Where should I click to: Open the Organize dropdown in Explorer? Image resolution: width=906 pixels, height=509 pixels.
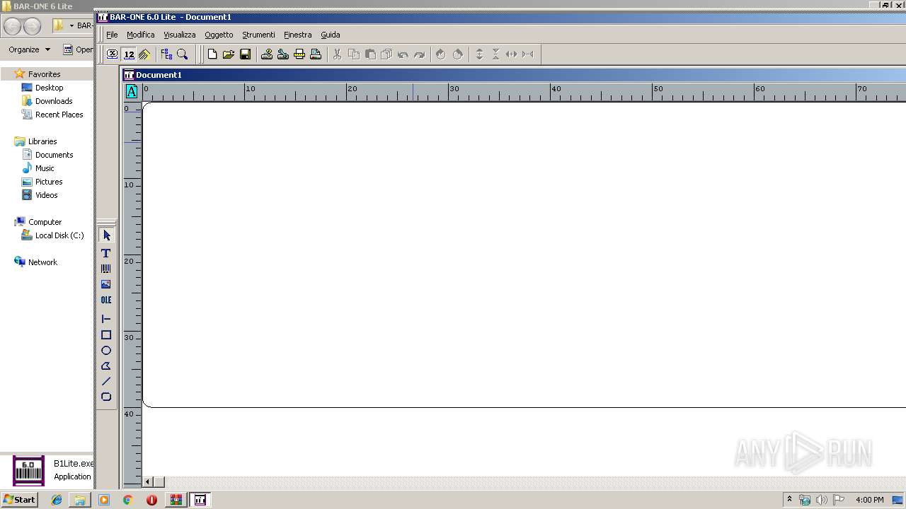(29, 49)
